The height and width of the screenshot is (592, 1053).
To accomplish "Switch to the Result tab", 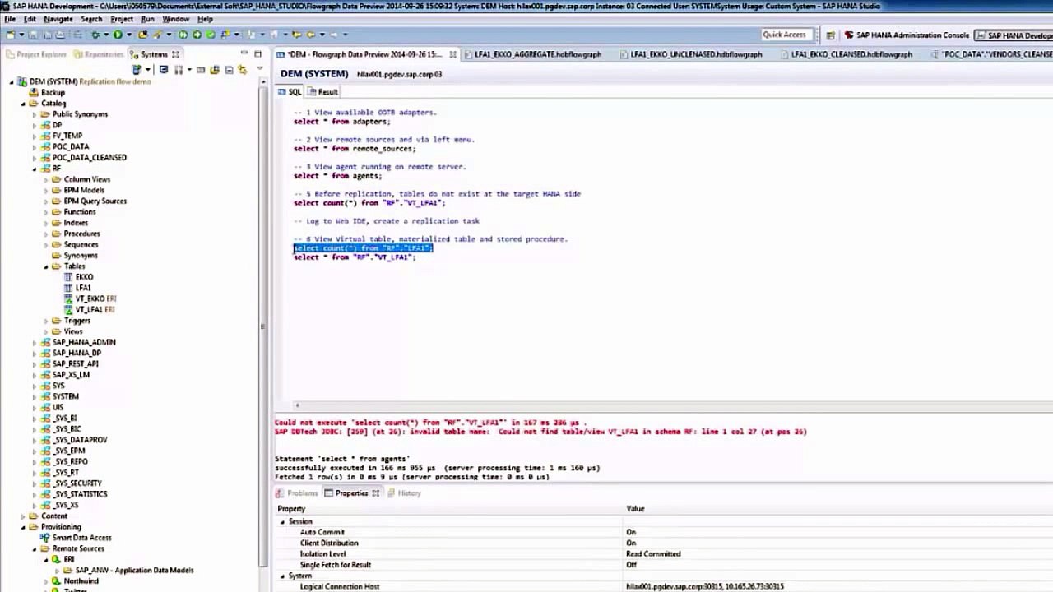I will click(x=322, y=92).
